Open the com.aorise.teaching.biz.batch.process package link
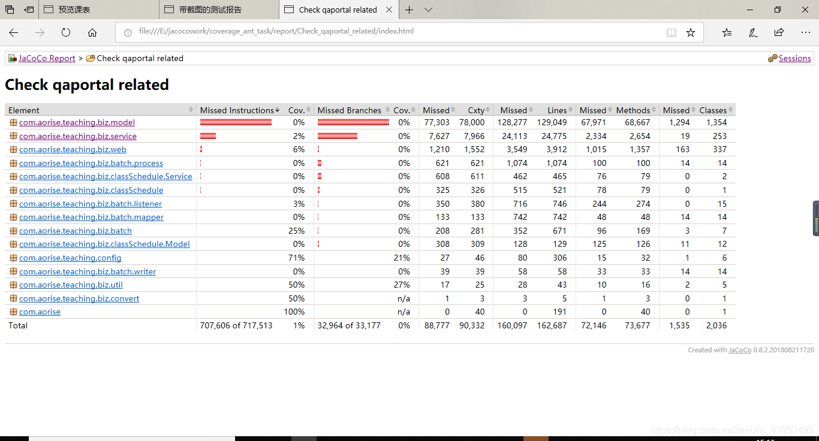Screen dimensions: 819x441 tap(91, 163)
